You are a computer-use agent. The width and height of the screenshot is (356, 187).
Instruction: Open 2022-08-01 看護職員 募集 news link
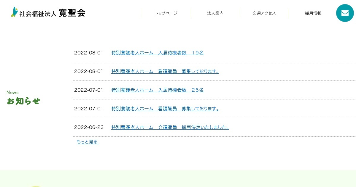pyautogui.click(x=165, y=71)
